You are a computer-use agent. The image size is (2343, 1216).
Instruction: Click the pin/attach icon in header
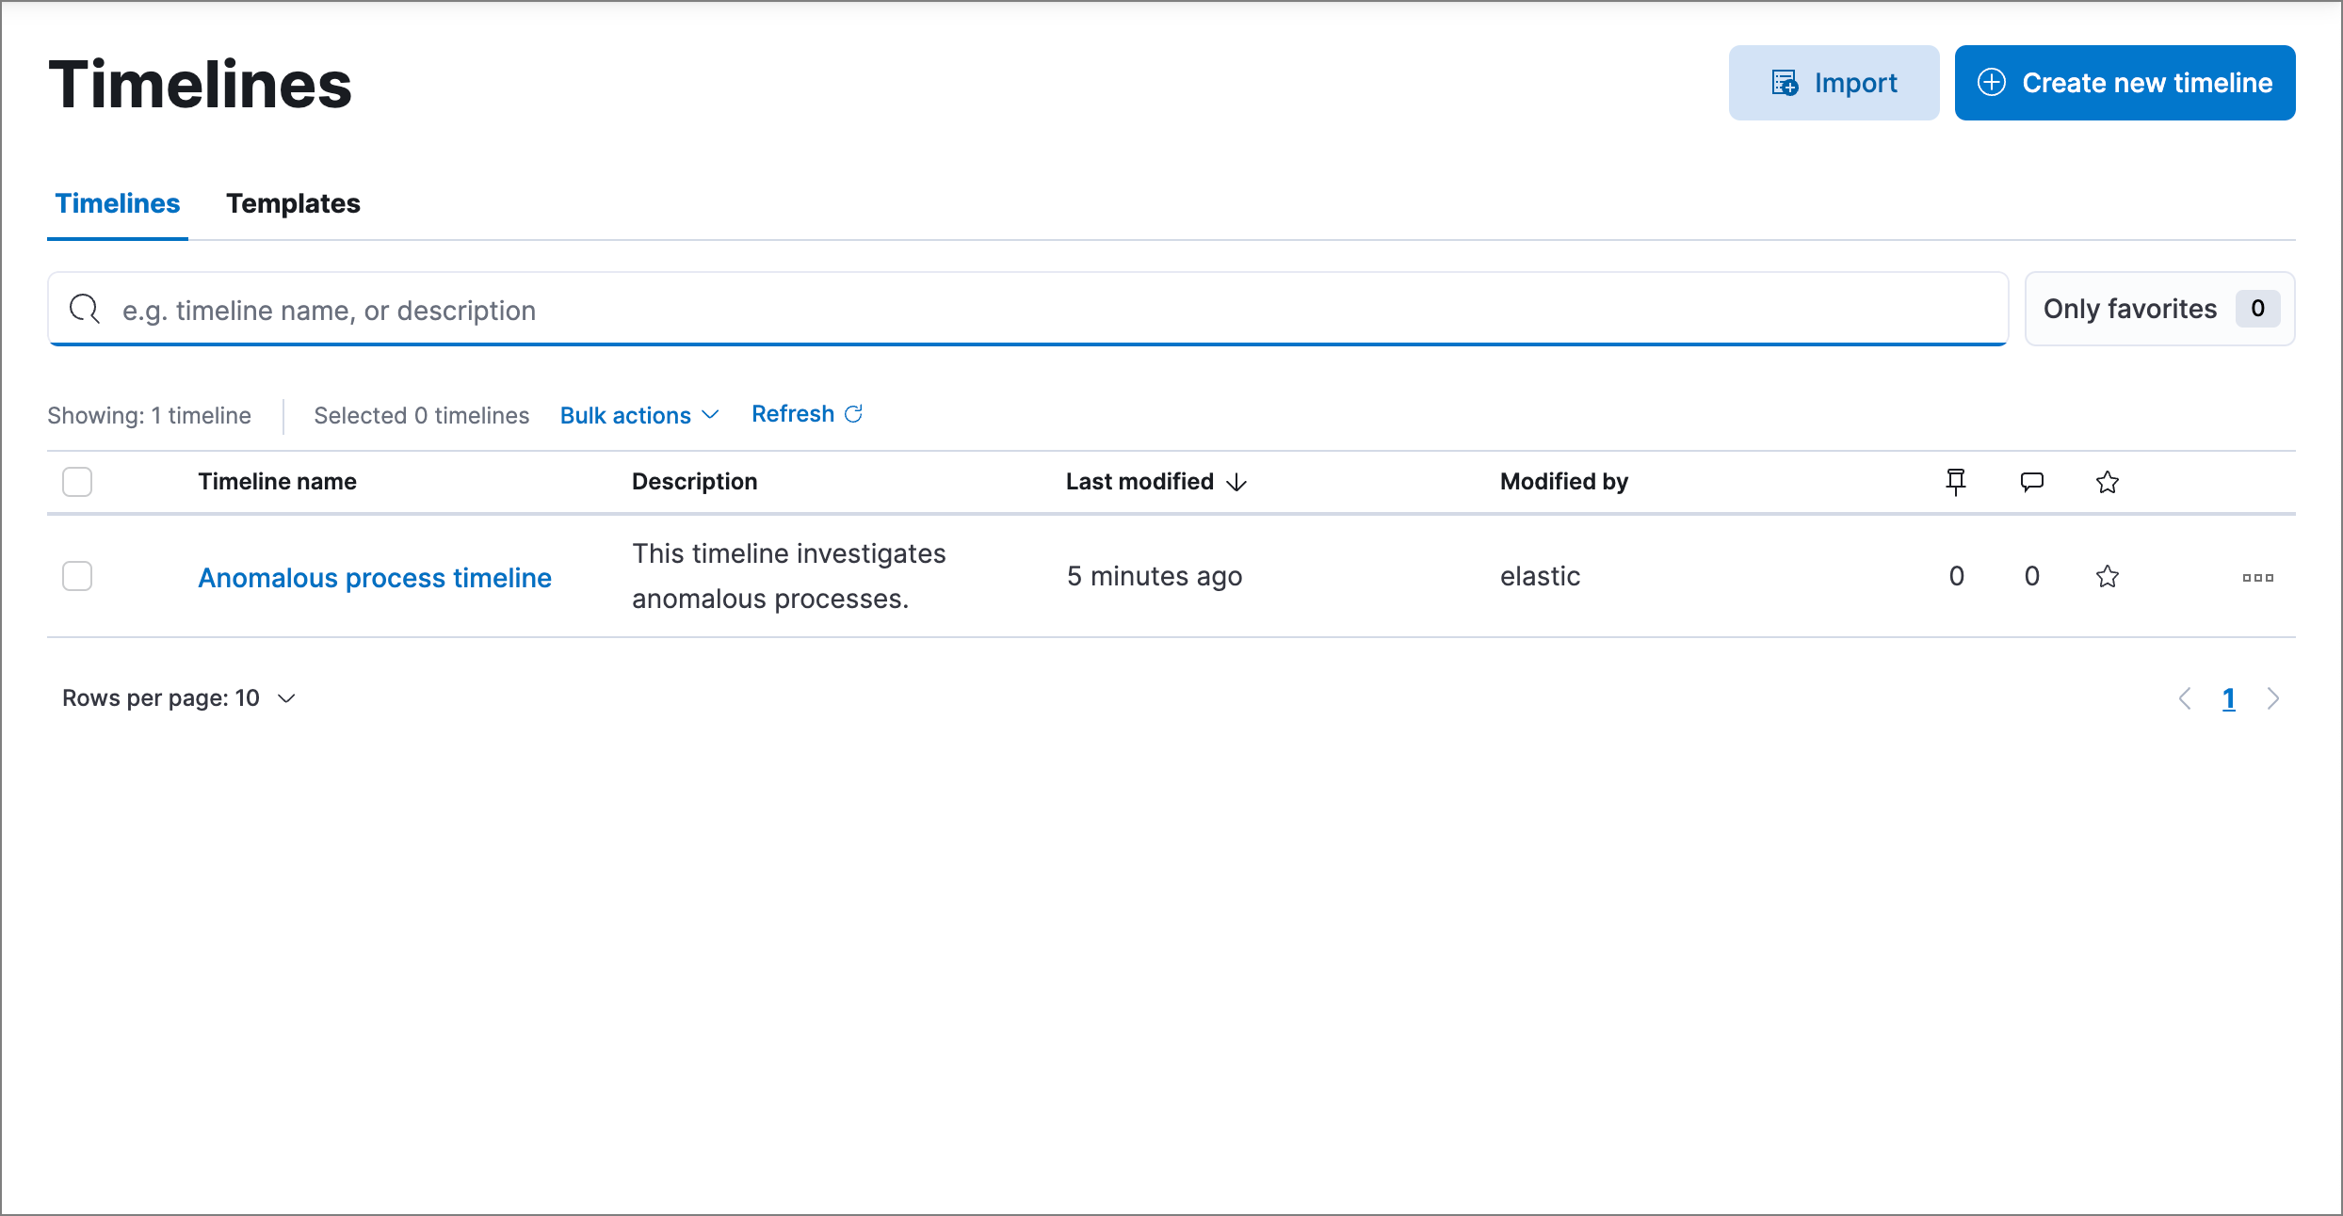tap(1956, 482)
